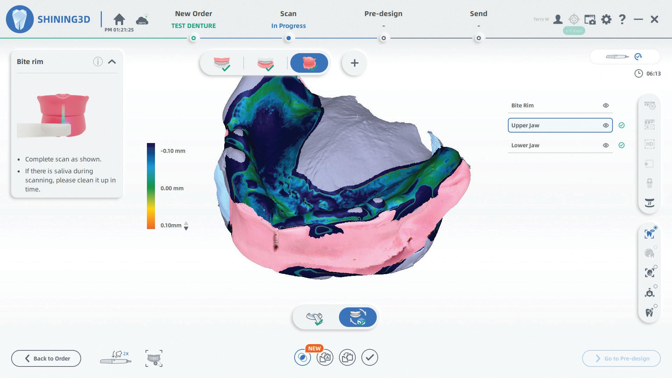Screen dimensions: 672x378
Task: Hide the Upper Jaw scan
Action: pyautogui.click(x=606, y=126)
